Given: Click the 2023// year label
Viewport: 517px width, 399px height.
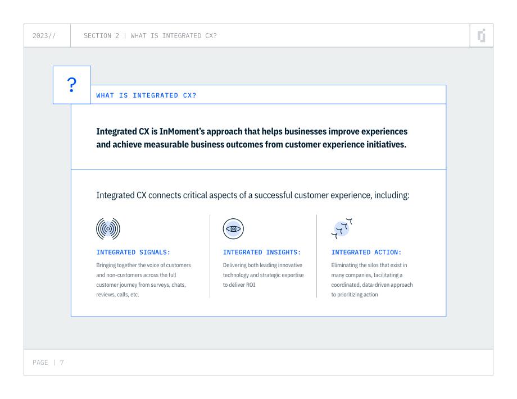Looking at the screenshot, I should 44,35.
